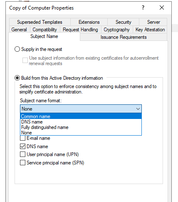Click the question mark help icon
Screen dimensions: 178x202
pos(143,8)
